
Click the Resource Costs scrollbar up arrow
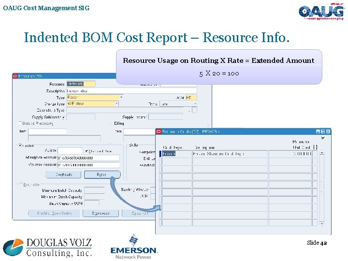point(322,153)
